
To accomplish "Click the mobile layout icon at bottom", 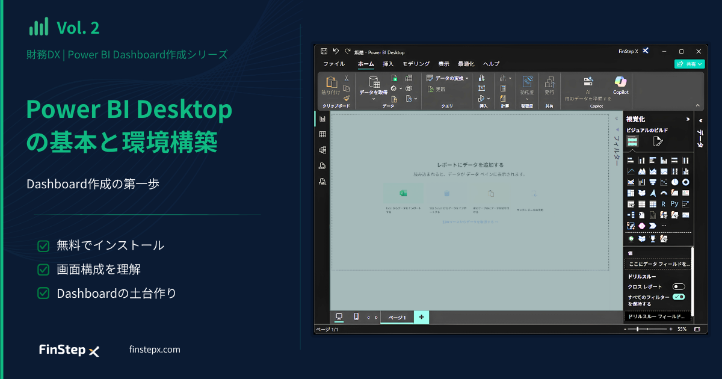I will point(356,317).
